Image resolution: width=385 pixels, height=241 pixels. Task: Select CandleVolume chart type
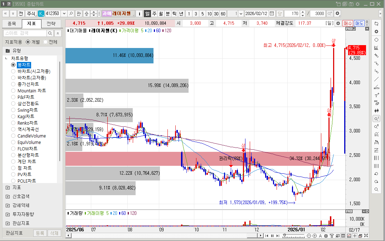[x=13, y=136]
